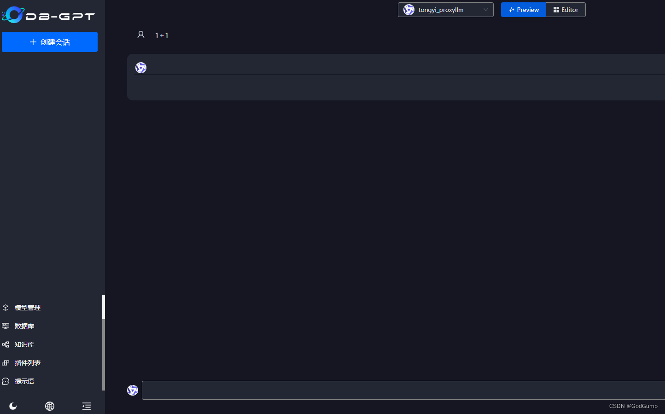This screenshot has height=414, width=665.
Task: Click the tree icon beside 知识库
Action: pos(6,344)
